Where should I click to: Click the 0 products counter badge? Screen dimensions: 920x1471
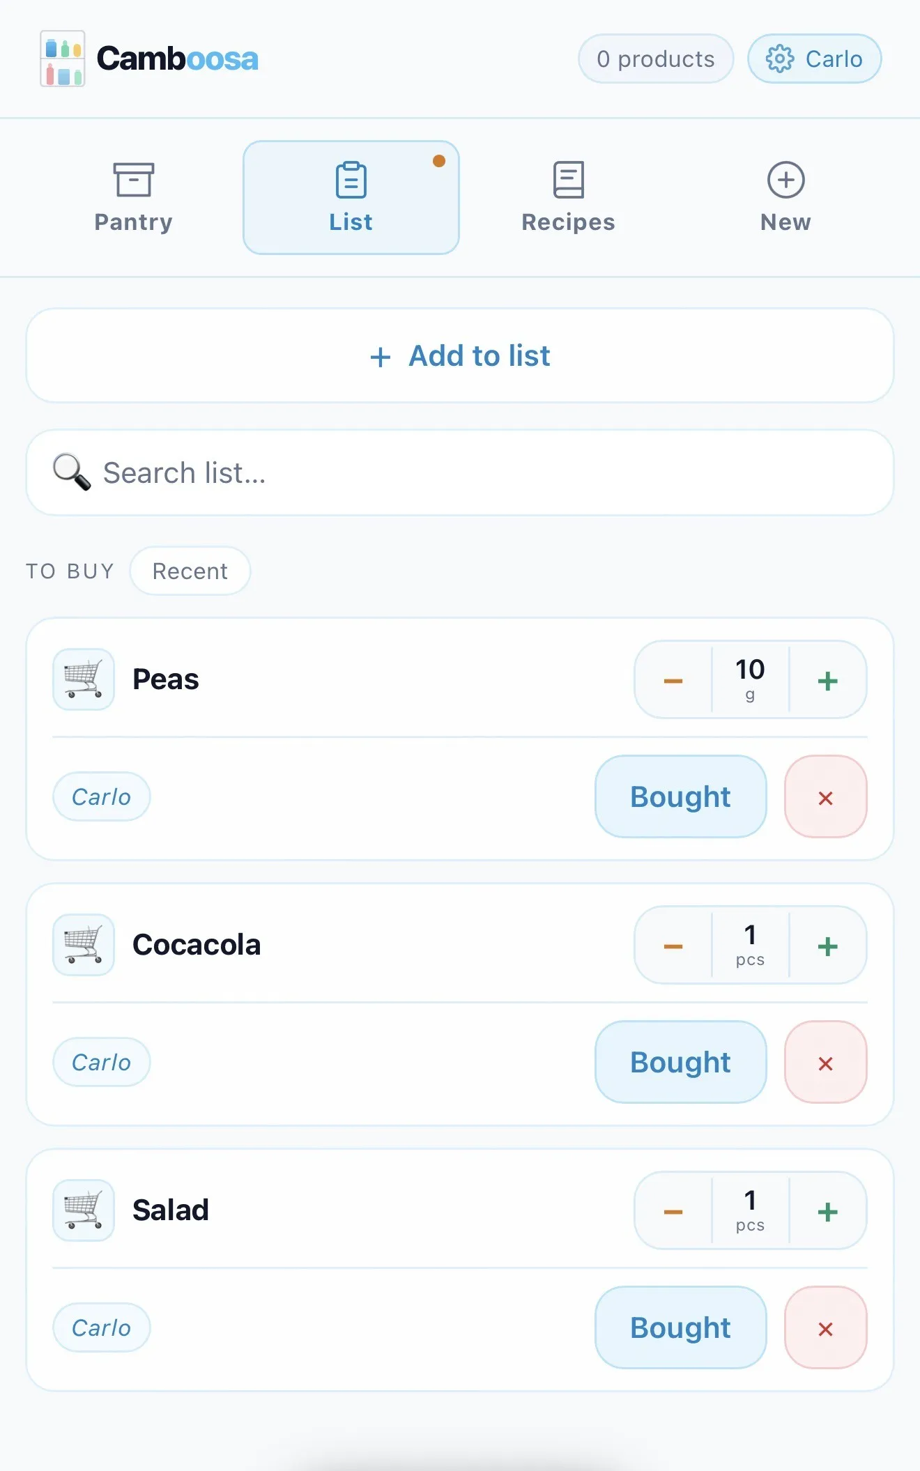pos(655,59)
